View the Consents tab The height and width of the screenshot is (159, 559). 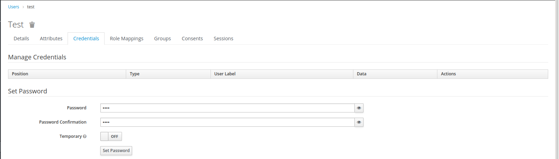pos(192,39)
